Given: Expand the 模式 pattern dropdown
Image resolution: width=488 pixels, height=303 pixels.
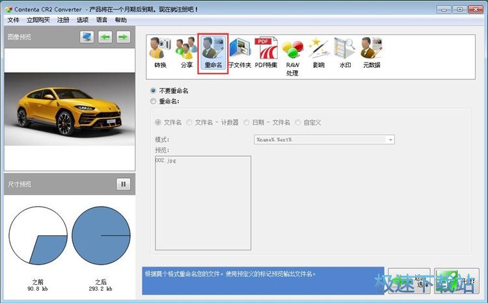Looking at the screenshot, I should [390, 140].
